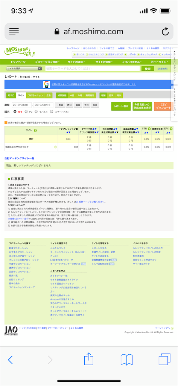Click the end date field 2019/08/15

tap(44, 105)
